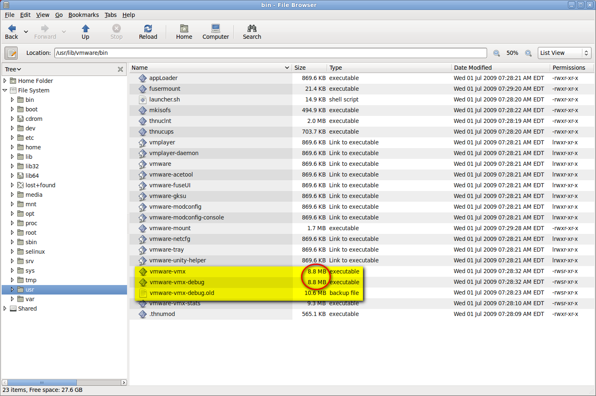596x396 pixels.
Task: Expand the Shared node in tree
Action: tap(5, 309)
